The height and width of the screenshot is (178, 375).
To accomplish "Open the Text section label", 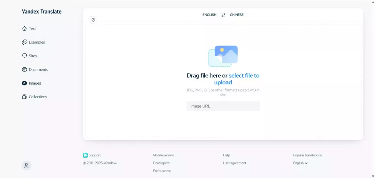I will (x=32, y=29).
